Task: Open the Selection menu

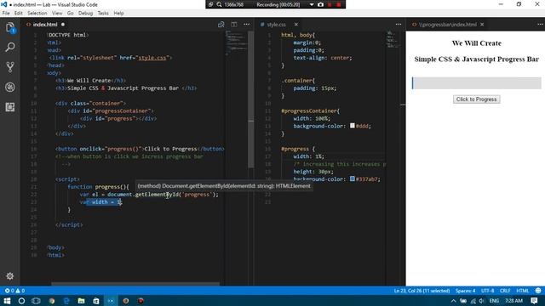Action: tap(37, 14)
